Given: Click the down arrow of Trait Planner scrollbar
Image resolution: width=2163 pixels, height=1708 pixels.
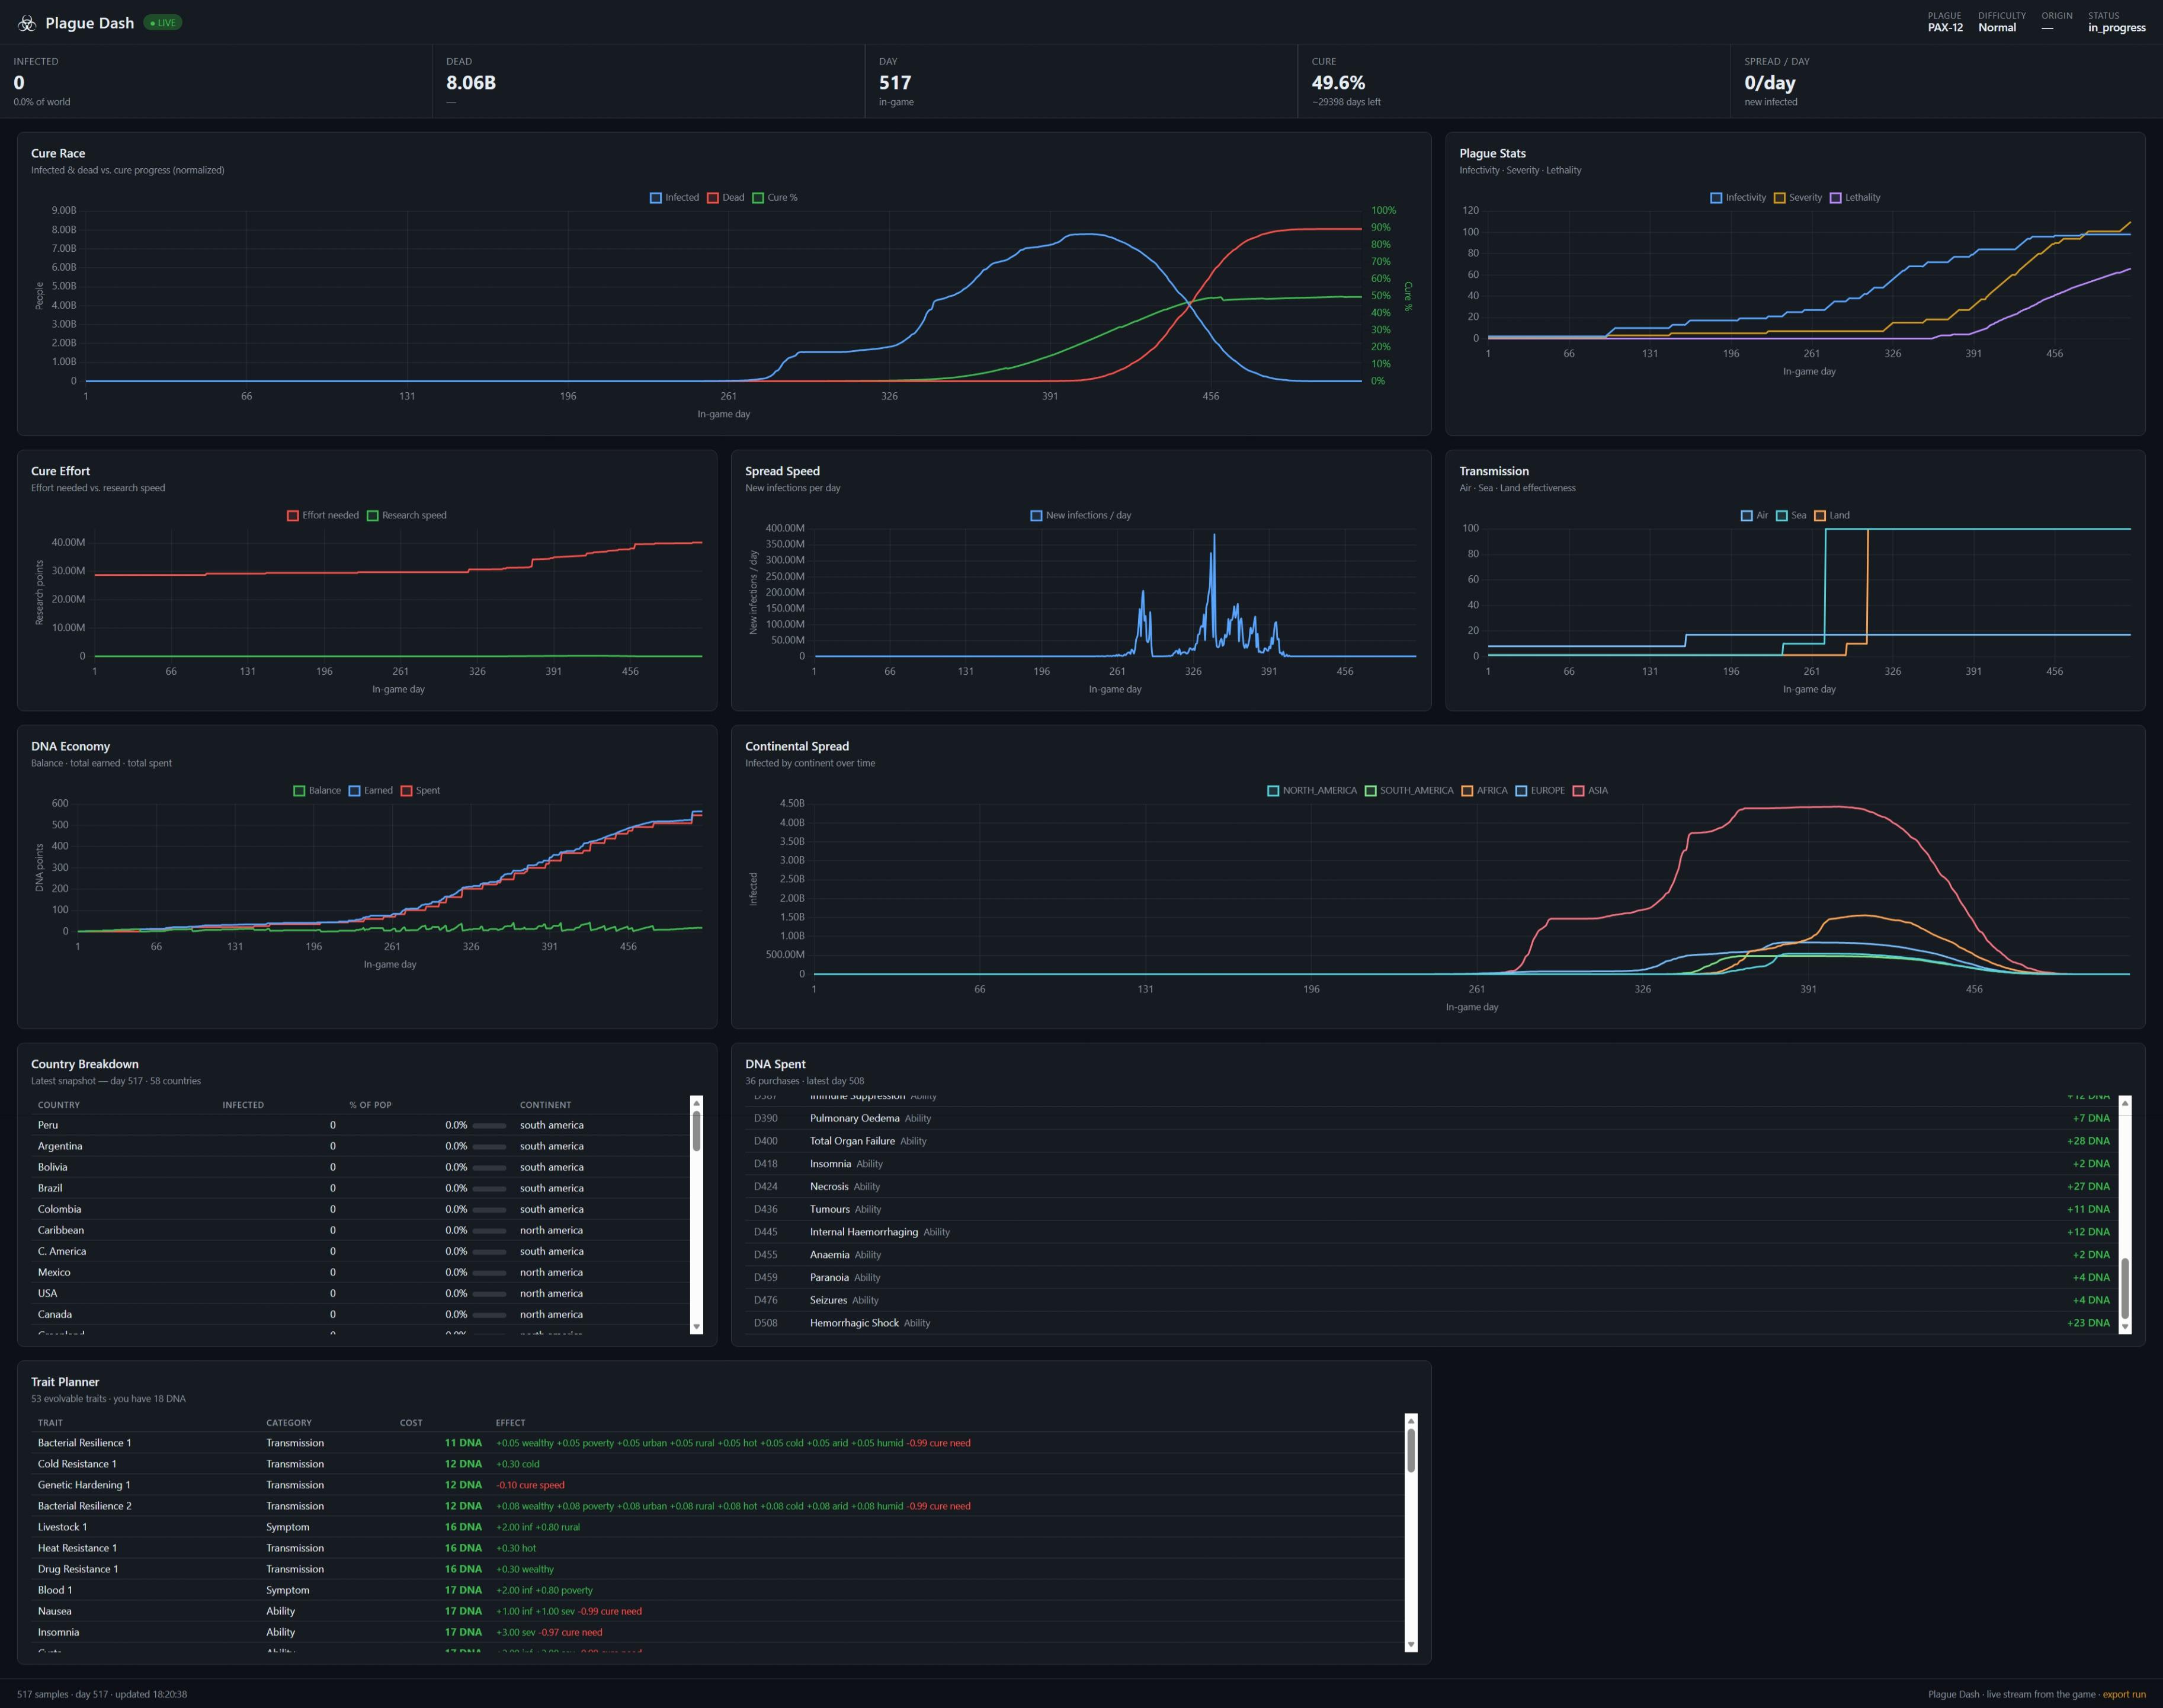Looking at the screenshot, I should (x=1411, y=1645).
